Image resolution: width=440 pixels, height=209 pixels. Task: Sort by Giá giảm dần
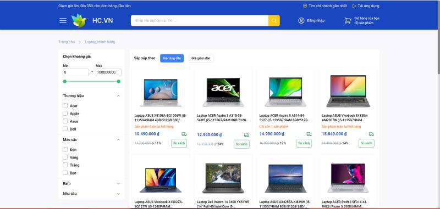coord(201,58)
